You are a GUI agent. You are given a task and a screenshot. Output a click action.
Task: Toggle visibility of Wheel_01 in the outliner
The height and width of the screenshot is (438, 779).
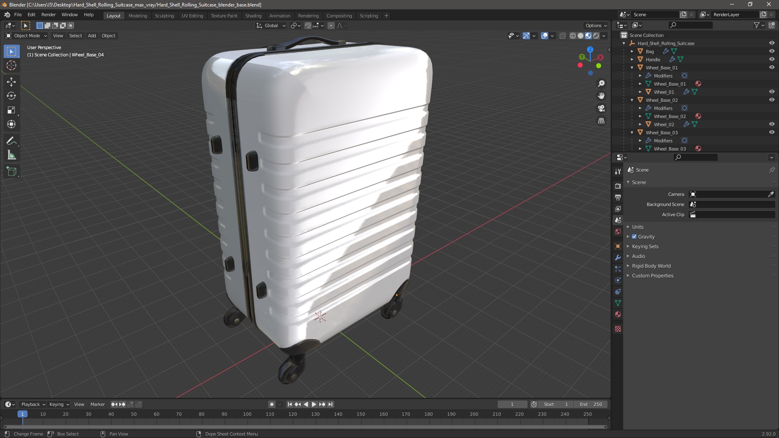[x=772, y=92]
